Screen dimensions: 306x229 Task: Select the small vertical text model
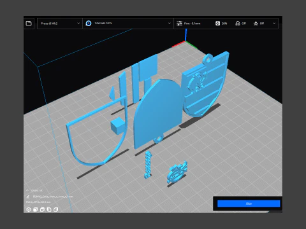pos(148,165)
